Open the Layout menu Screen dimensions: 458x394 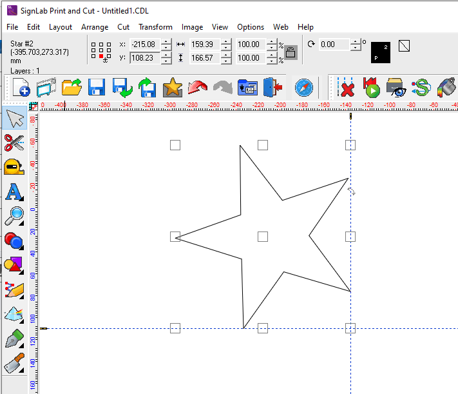[61, 27]
